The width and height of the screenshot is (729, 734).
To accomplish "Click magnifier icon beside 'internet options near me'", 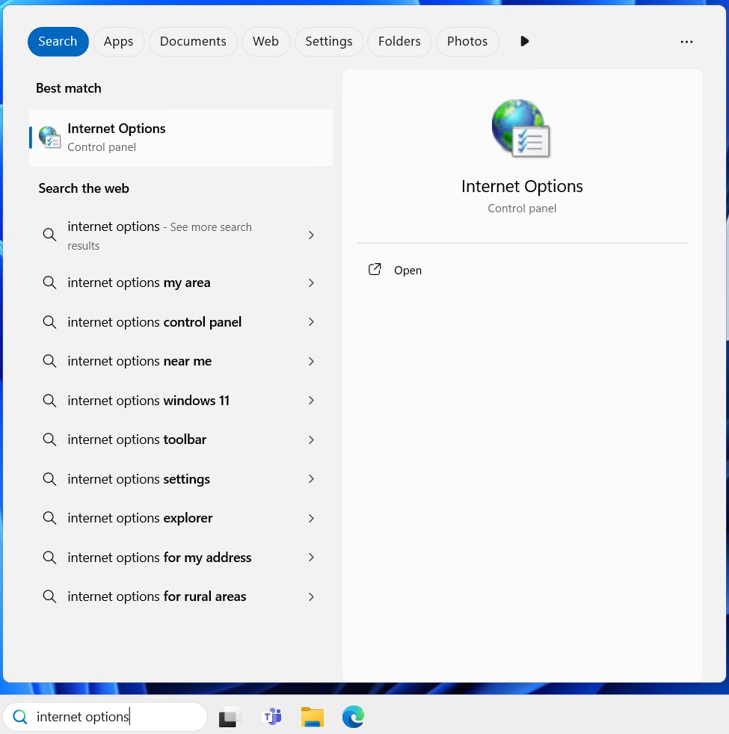I will coord(49,361).
